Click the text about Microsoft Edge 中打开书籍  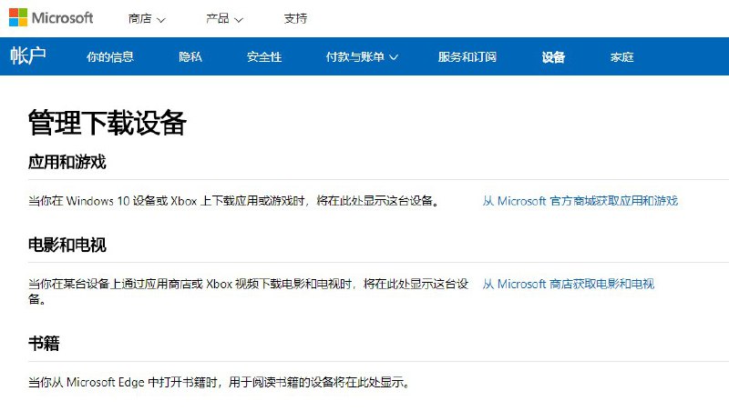point(219,382)
